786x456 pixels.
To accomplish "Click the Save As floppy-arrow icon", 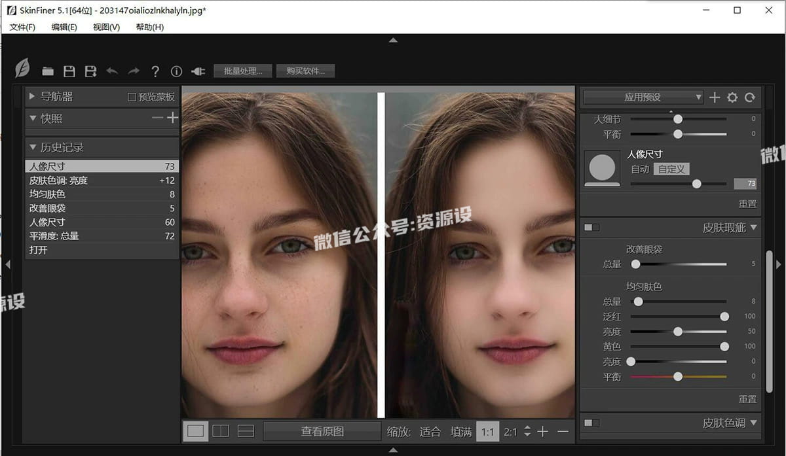I will pyautogui.click(x=90, y=71).
